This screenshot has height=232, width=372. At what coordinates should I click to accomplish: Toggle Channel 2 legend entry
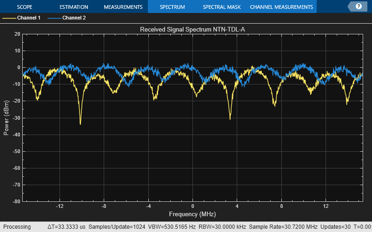pyautogui.click(x=66, y=18)
